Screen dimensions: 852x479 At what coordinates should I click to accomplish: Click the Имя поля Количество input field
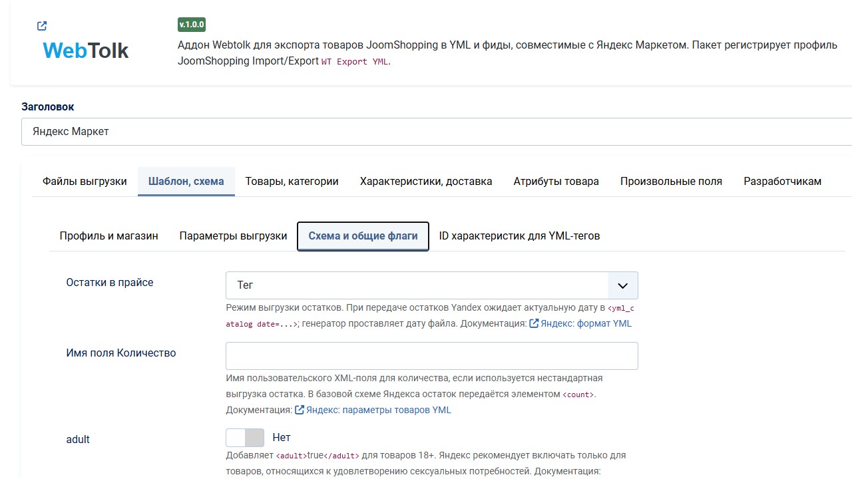pos(432,356)
